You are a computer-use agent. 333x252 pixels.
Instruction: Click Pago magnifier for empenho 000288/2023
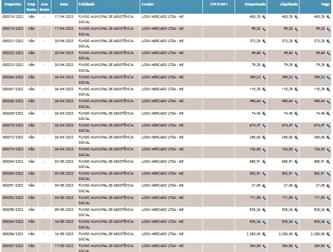(328, 173)
